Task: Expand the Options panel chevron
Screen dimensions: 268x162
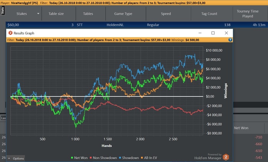Action: pos(9,159)
